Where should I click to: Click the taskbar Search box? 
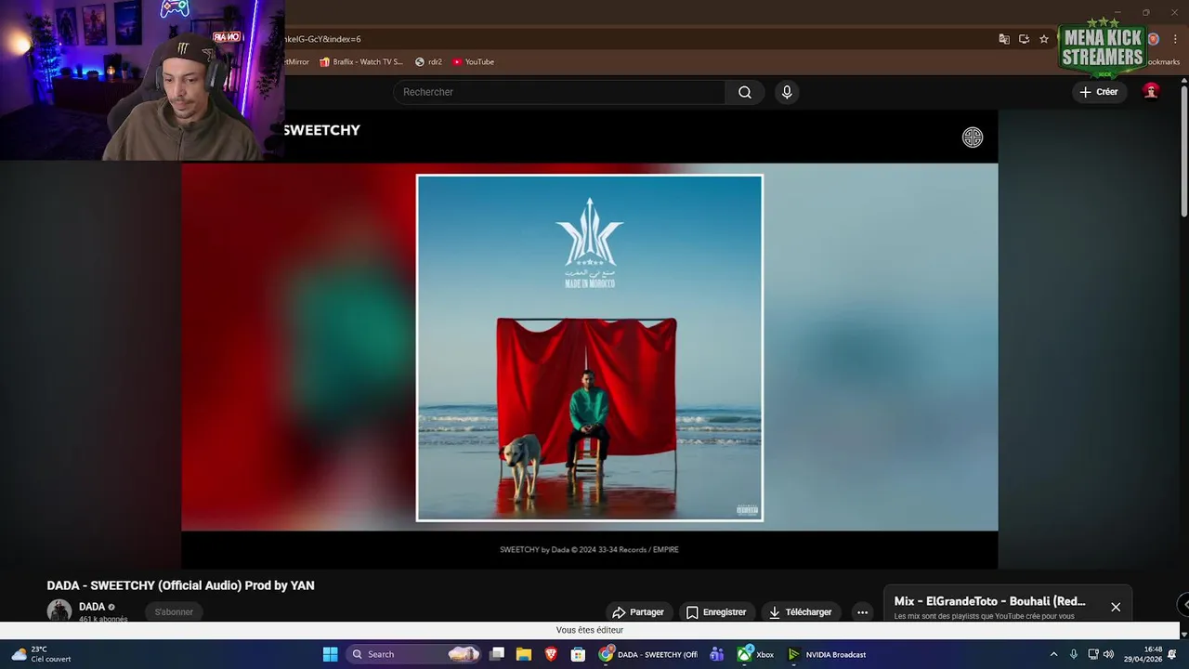click(414, 654)
